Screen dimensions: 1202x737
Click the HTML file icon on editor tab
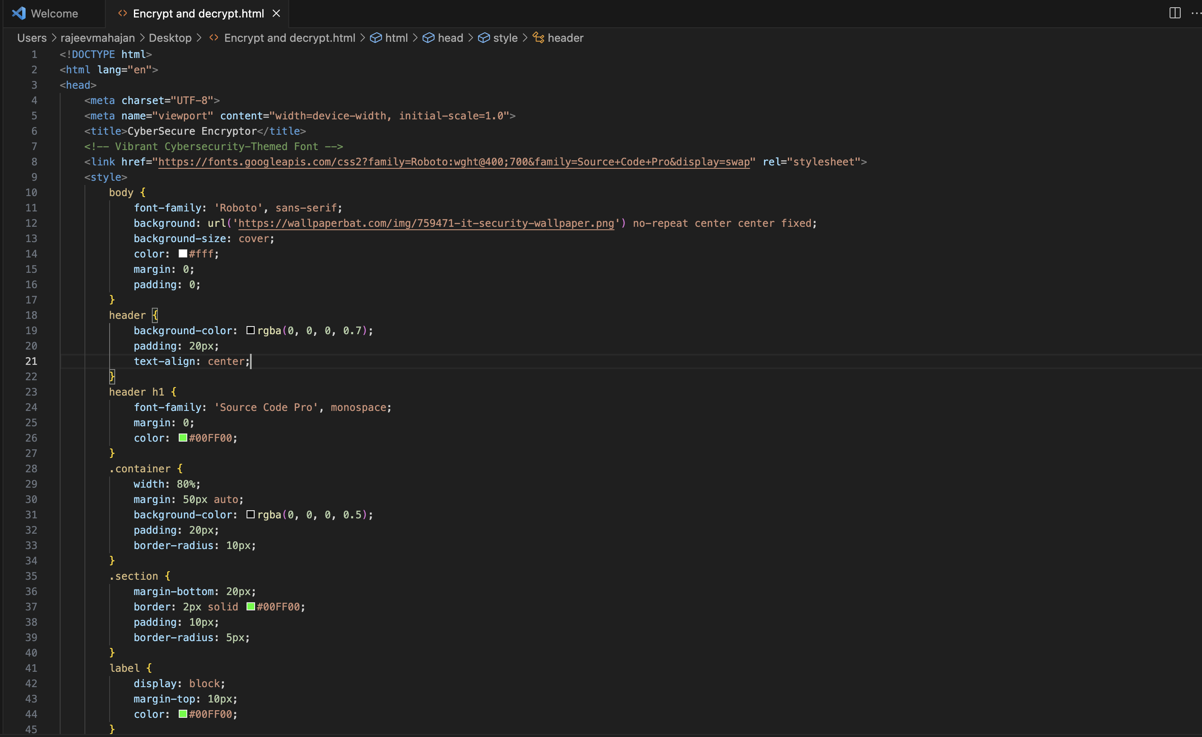coord(122,13)
